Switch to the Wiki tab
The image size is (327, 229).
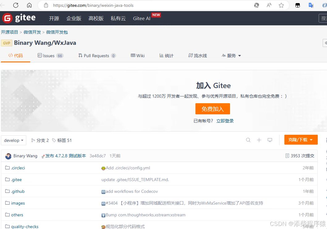[138, 56]
